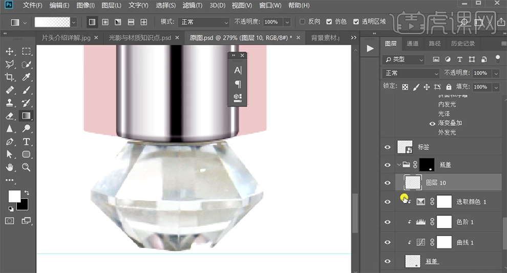Select the Move tool
Viewport: 507px width, 273px height.
point(10,52)
